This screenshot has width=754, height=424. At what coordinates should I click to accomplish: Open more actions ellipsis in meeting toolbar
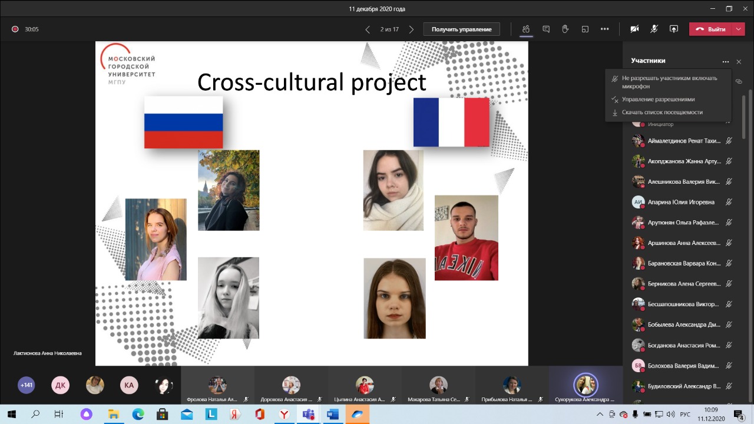[x=604, y=29]
